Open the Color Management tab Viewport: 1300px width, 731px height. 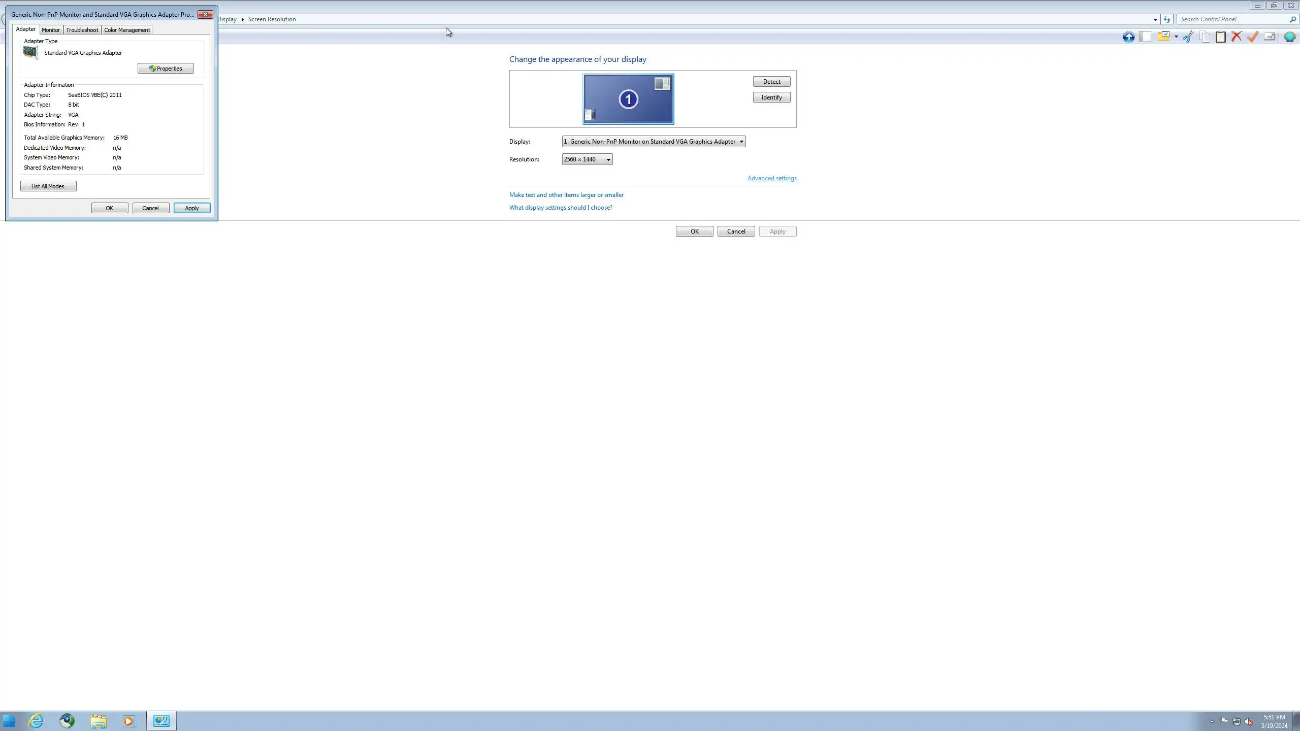(127, 30)
